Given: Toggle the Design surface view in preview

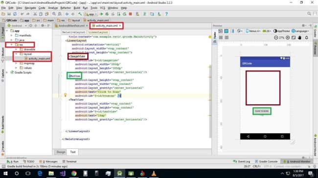Looking at the screenshot, I should pyautogui.click(x=221, y=31).
